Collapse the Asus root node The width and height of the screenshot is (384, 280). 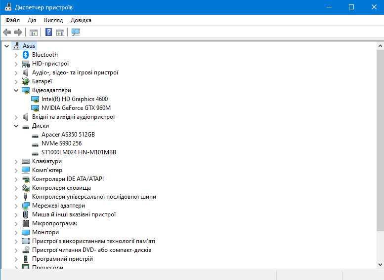(x=6, y=46)
